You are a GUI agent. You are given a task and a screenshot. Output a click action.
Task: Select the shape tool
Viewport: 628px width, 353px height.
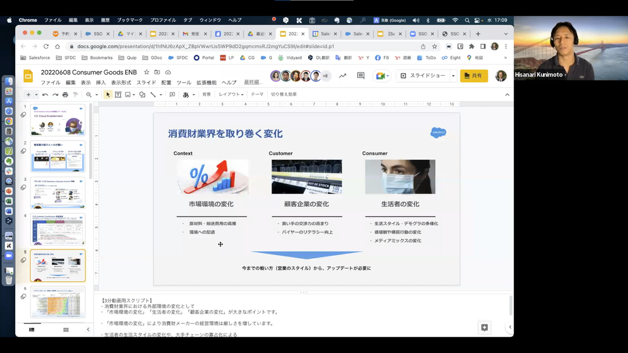click(142, 95)
